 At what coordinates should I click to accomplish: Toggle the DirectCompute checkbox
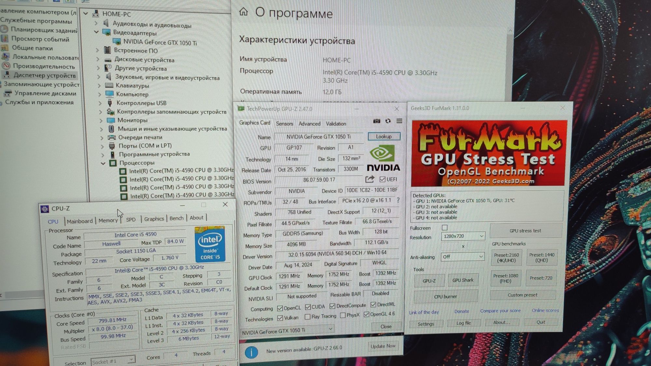click(x=332, y=306)
